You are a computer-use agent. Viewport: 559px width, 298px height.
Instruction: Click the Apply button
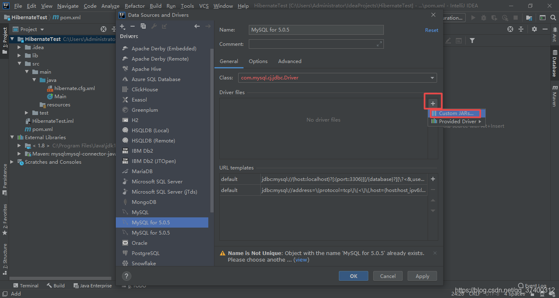[x=422, y=276]
